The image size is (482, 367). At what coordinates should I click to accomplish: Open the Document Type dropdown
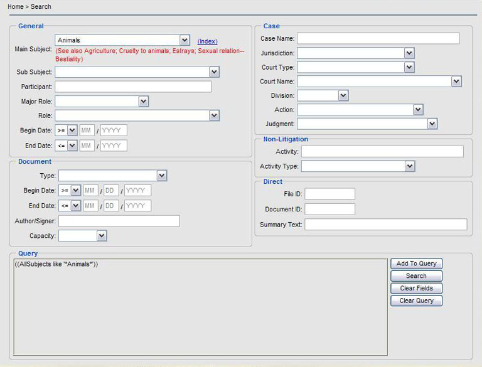pyautogui.click(x=113, y=176)
